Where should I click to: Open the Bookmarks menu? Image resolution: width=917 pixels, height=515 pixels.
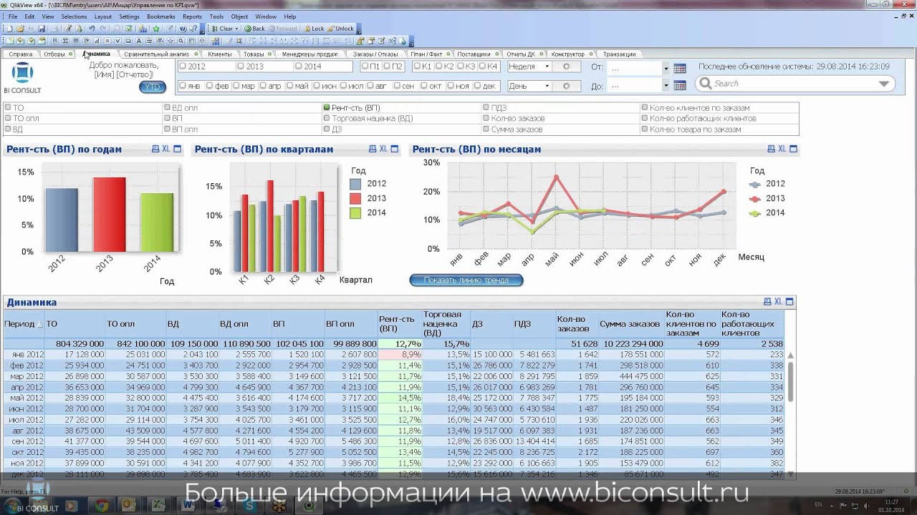pos(160,16)
